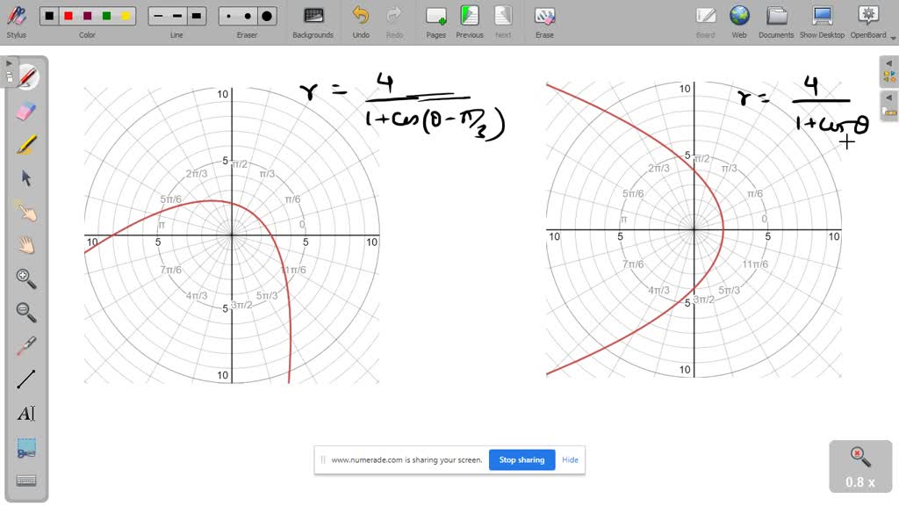Viewport: 899px width, 506px height.
Task: Collapse the left tools sidebar
Action: [x=9, y=62]
